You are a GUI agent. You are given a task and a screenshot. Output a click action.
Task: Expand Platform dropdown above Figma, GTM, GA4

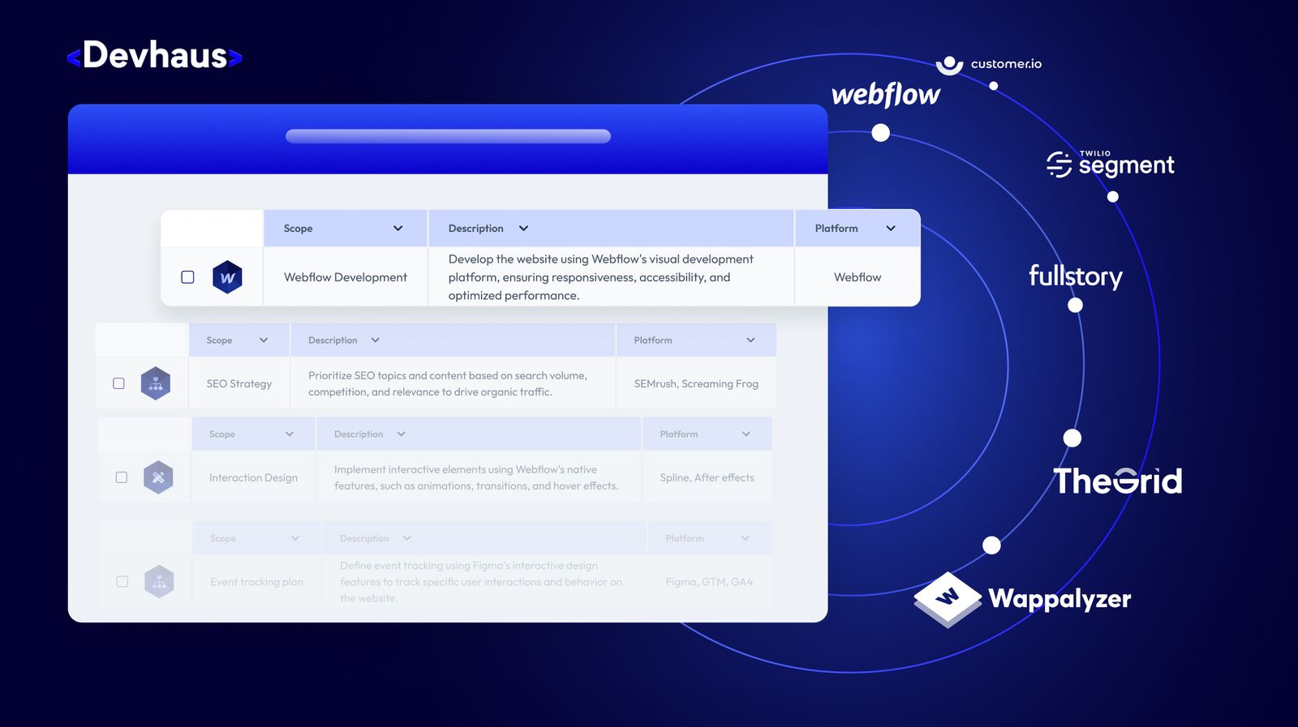tap(746, 538)
